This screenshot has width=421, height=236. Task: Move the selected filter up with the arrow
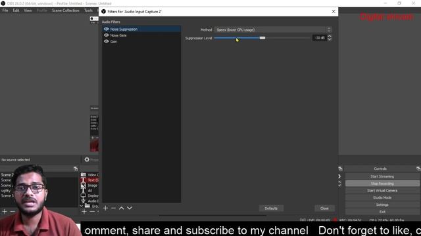pyautogui.click(x=121, y=208)
